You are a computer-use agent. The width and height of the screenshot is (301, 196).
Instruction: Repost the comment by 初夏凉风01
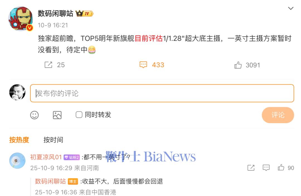251,168
